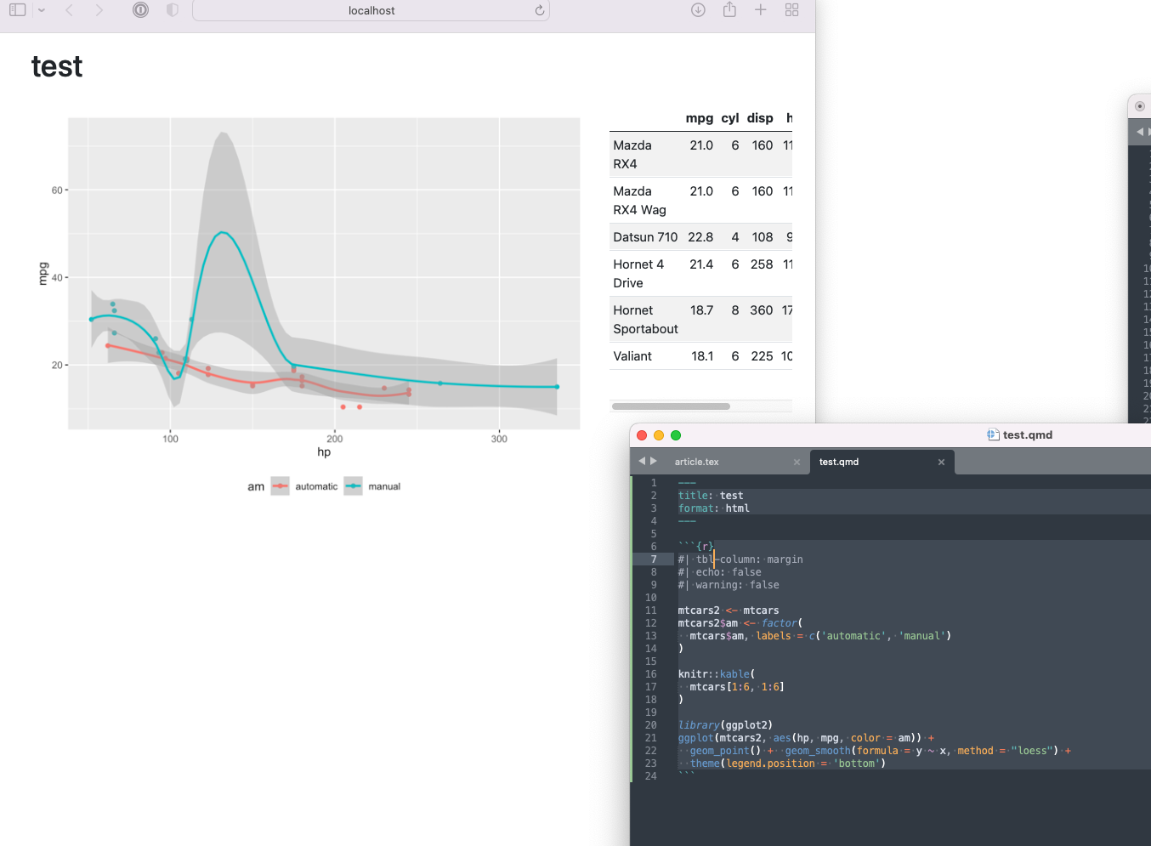1151x846 pixels.
Task: Click the mpg axis title on plot
Action: pos(43,274)
